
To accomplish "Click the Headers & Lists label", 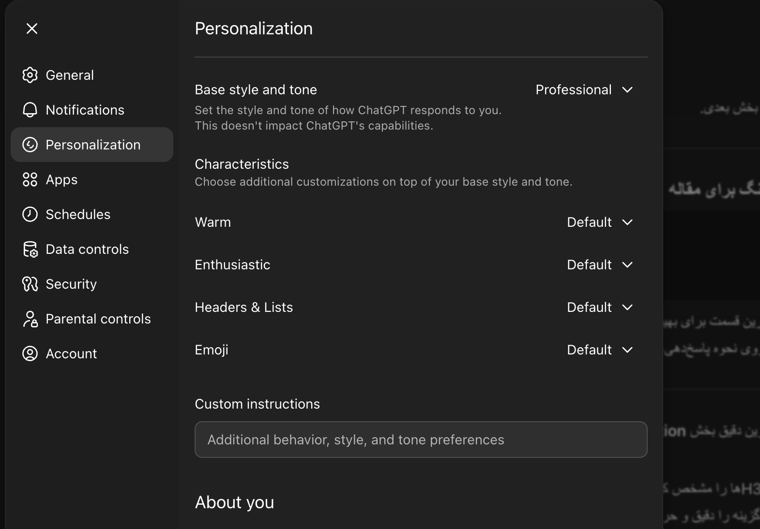I will tap(244, 307).
